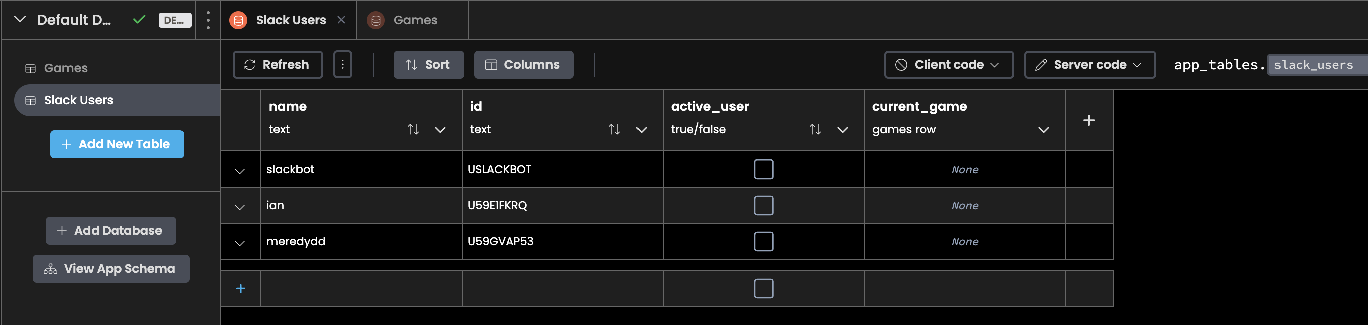The width and height of the screenshot is (1368, 325).
Task: Expand the meredydd row
Action: [x=240, y=243]
